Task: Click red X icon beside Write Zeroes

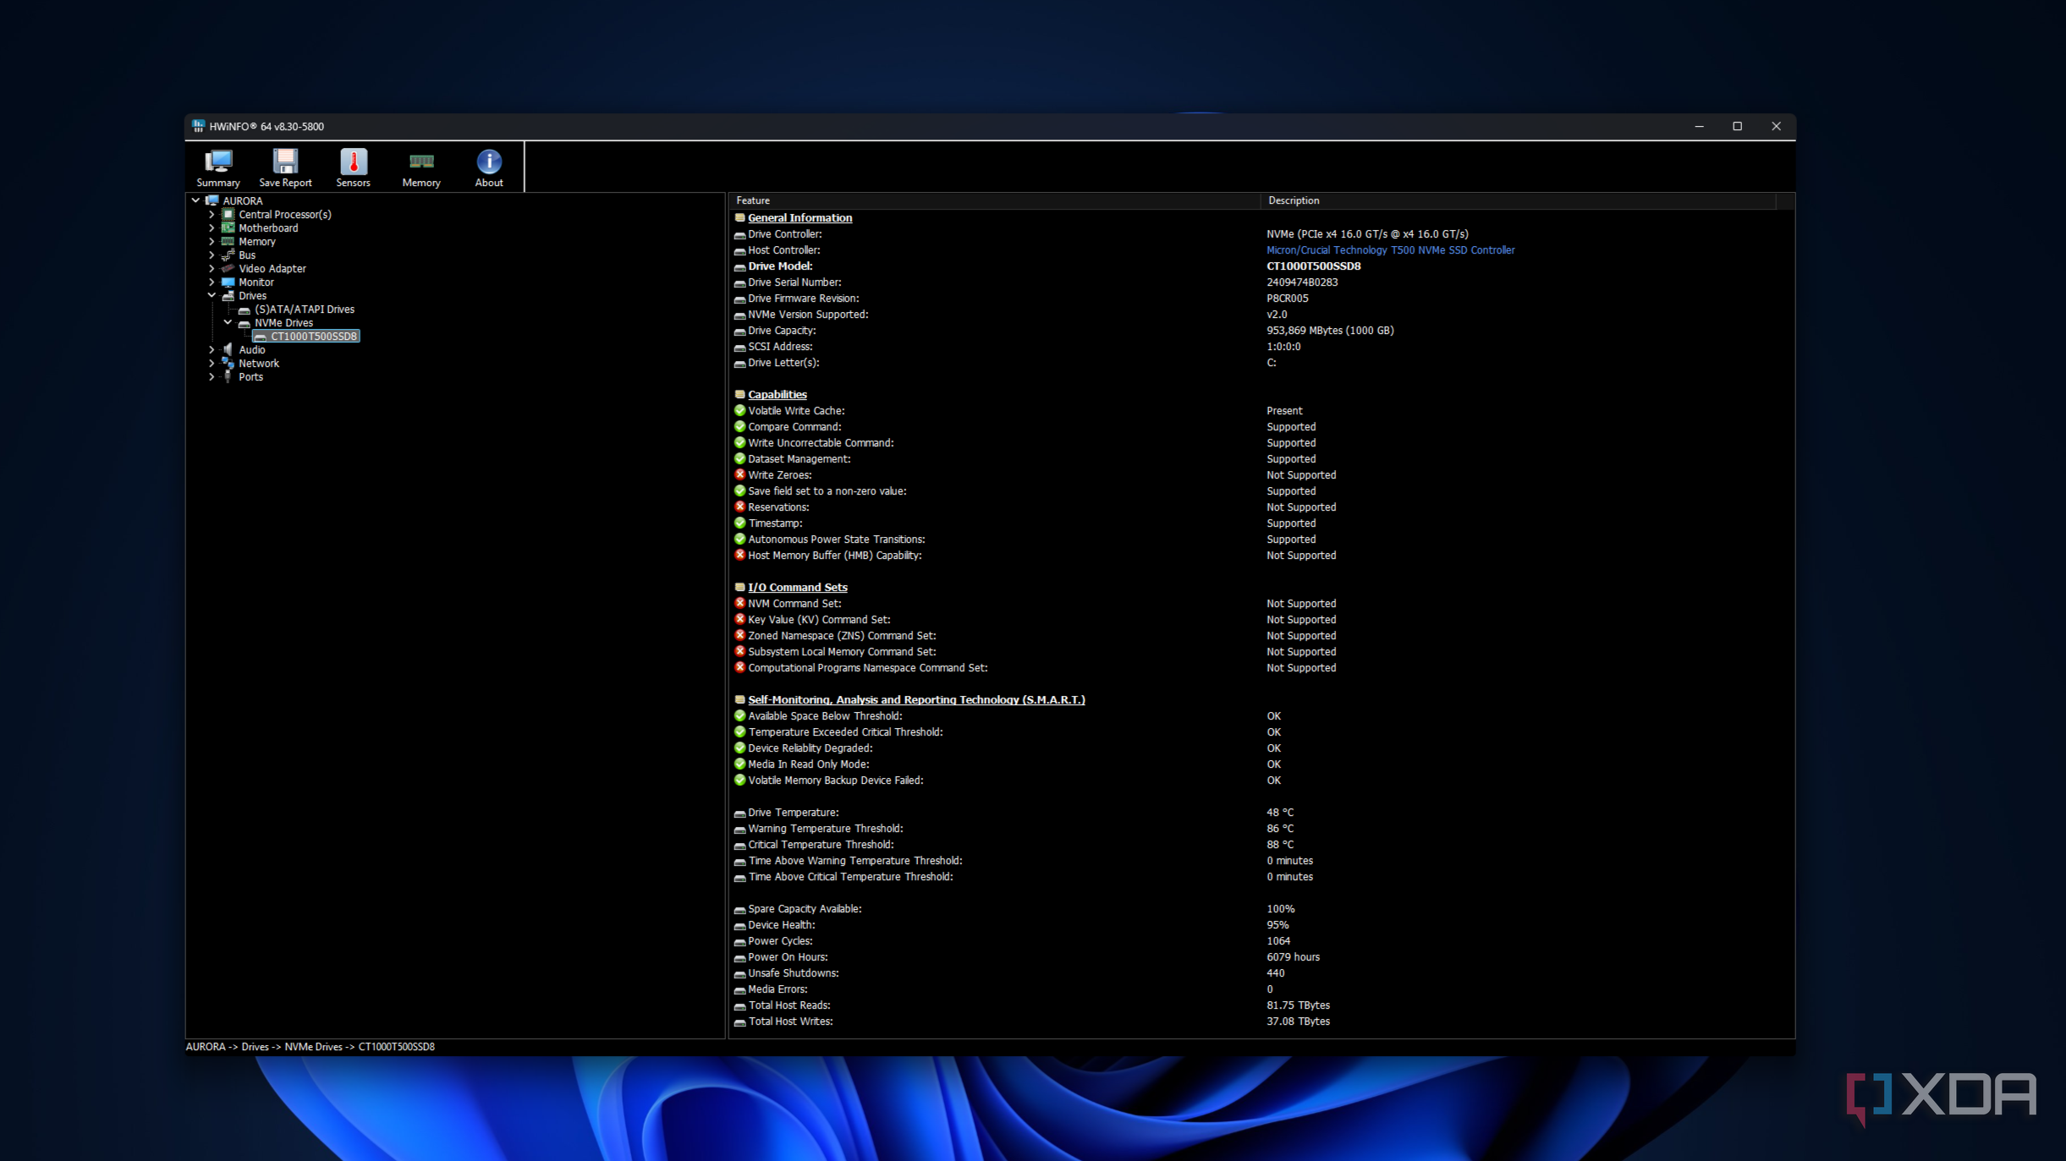Action: point(739,474)
